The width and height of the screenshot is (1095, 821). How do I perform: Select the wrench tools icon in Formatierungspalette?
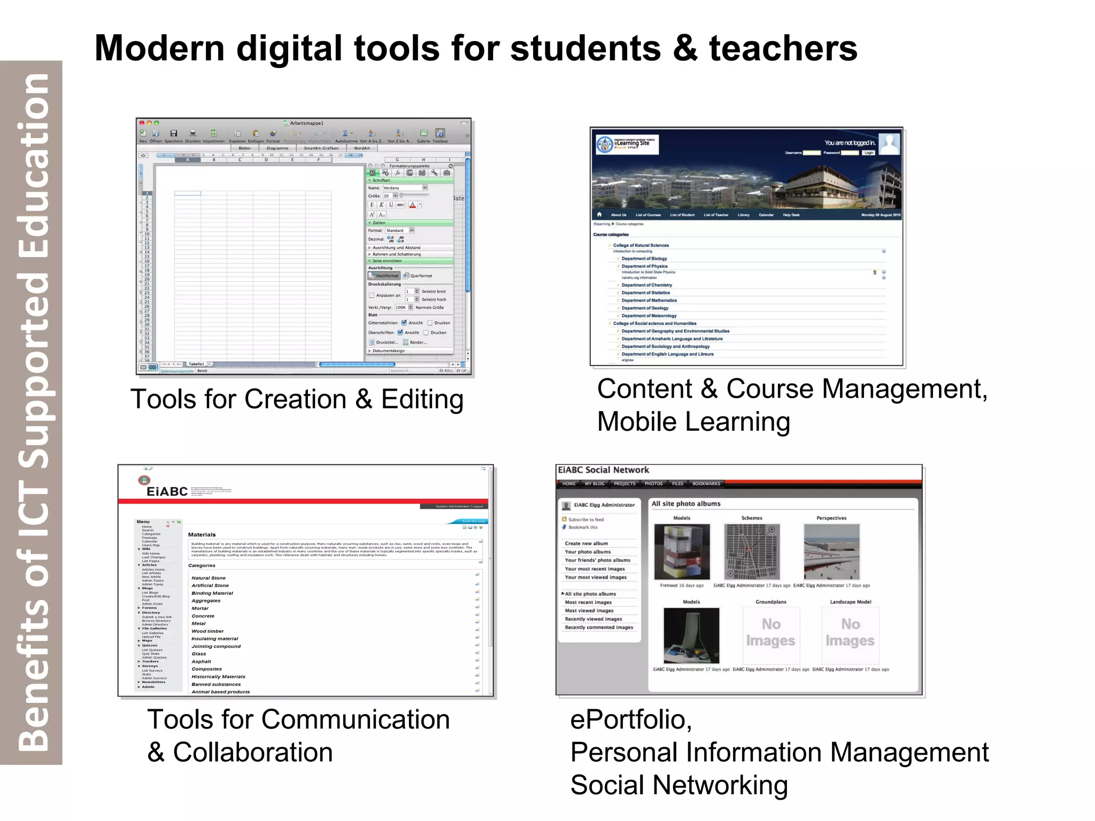(434, 173)
